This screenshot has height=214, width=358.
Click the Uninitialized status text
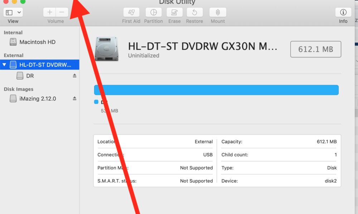[144, 56]
